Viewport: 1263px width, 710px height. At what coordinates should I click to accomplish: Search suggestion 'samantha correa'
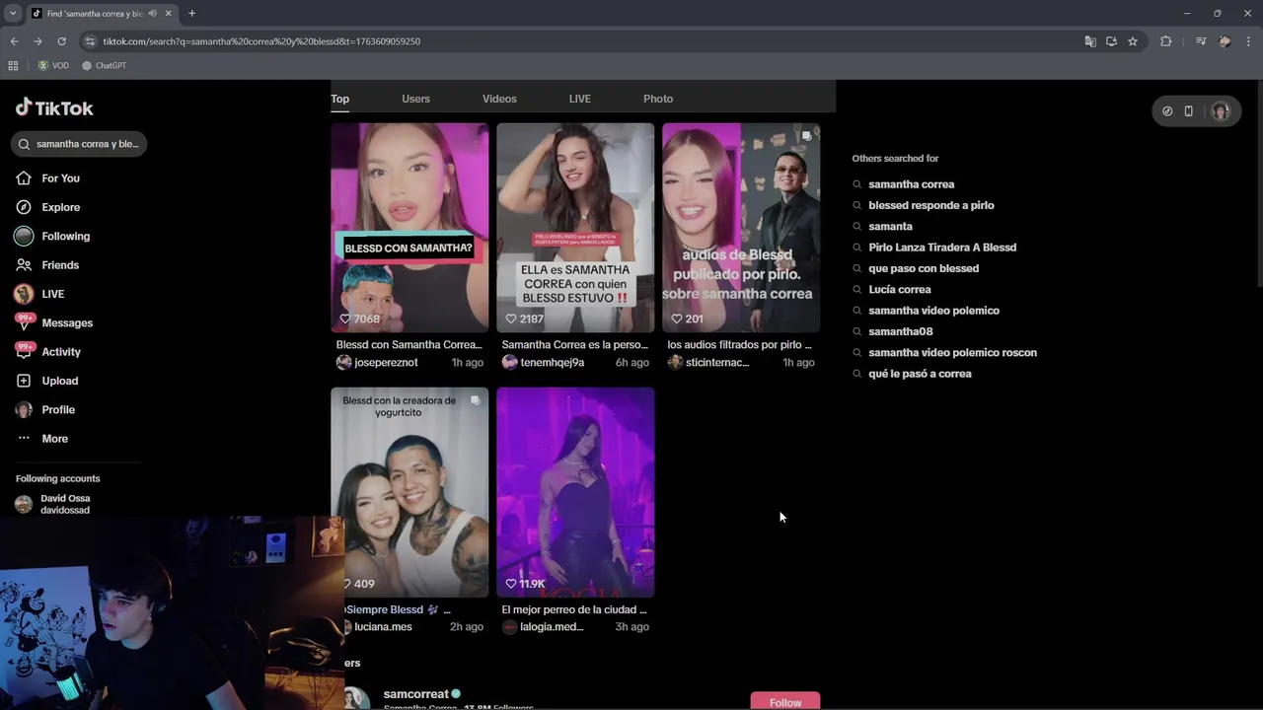[911, 184]
